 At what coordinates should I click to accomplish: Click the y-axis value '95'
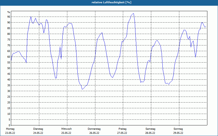pos(9,17)
